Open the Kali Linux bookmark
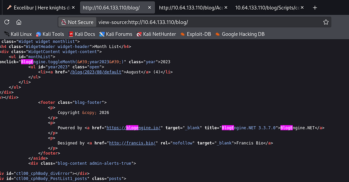This screenshot has width=349, height=182. (18, 34)
